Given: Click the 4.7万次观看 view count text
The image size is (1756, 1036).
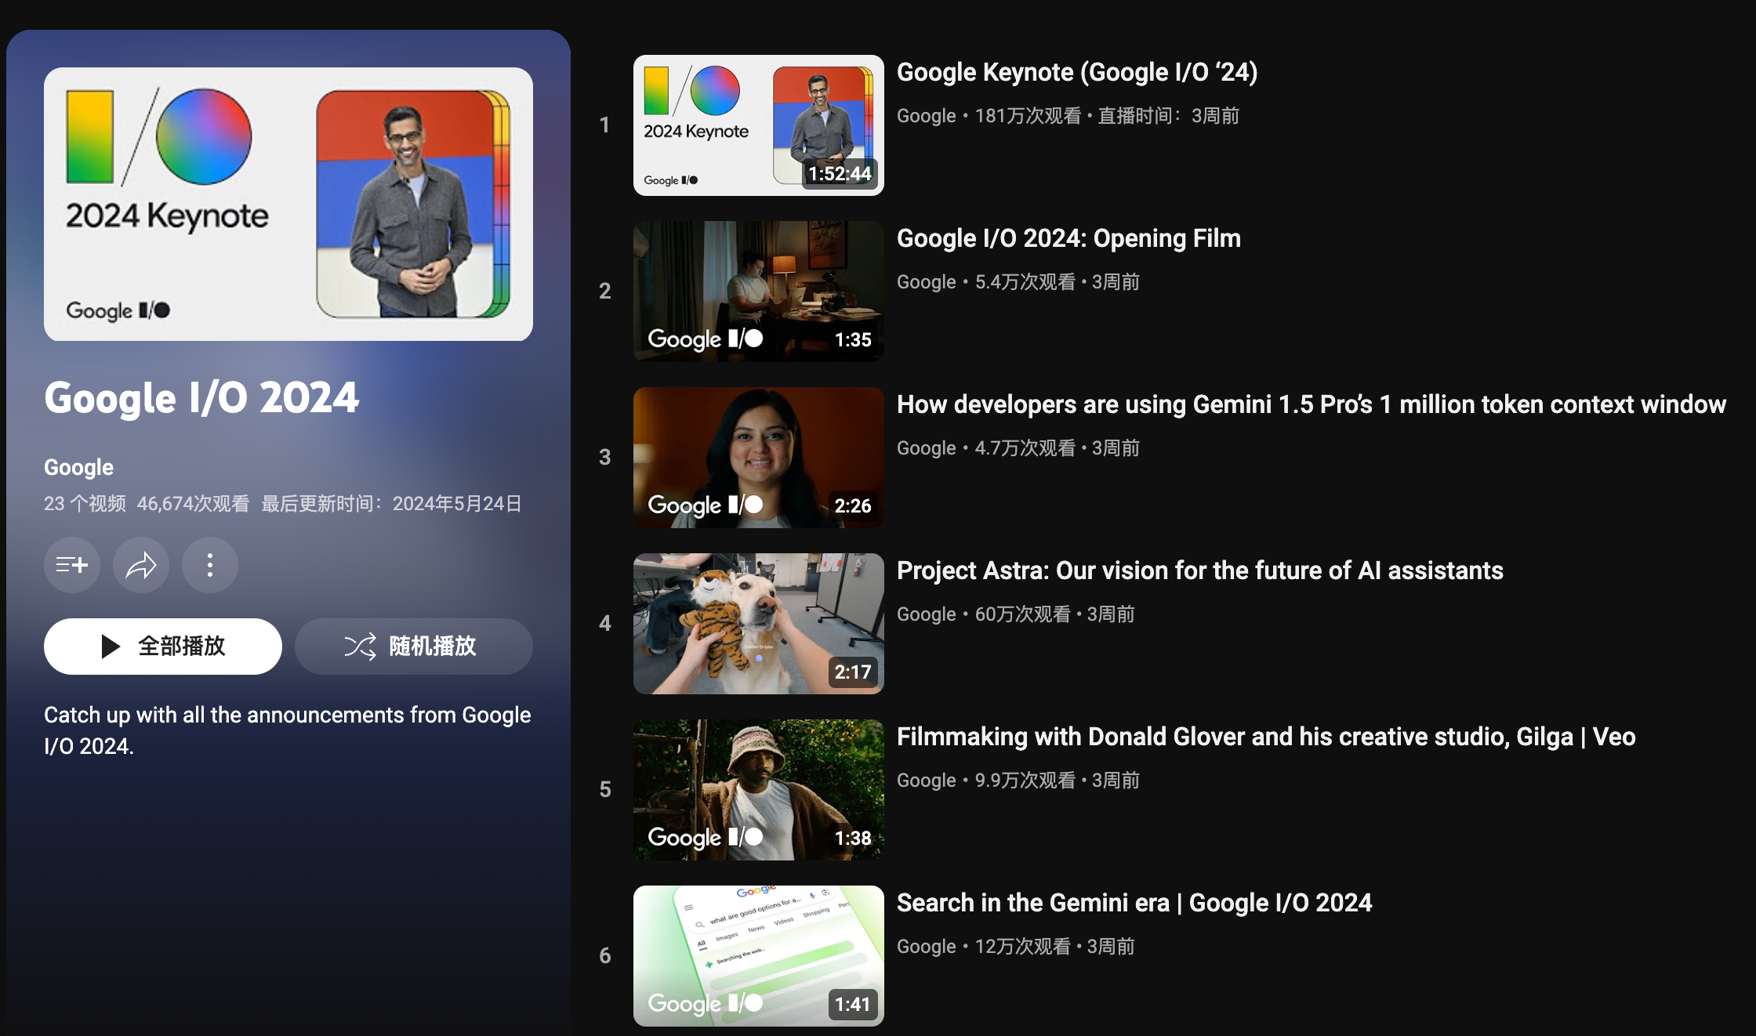Looking at the screenshot, I should point(1025,448).
